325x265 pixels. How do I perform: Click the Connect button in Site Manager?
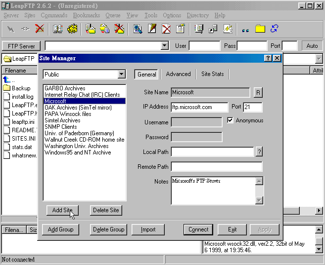point(198,229)
